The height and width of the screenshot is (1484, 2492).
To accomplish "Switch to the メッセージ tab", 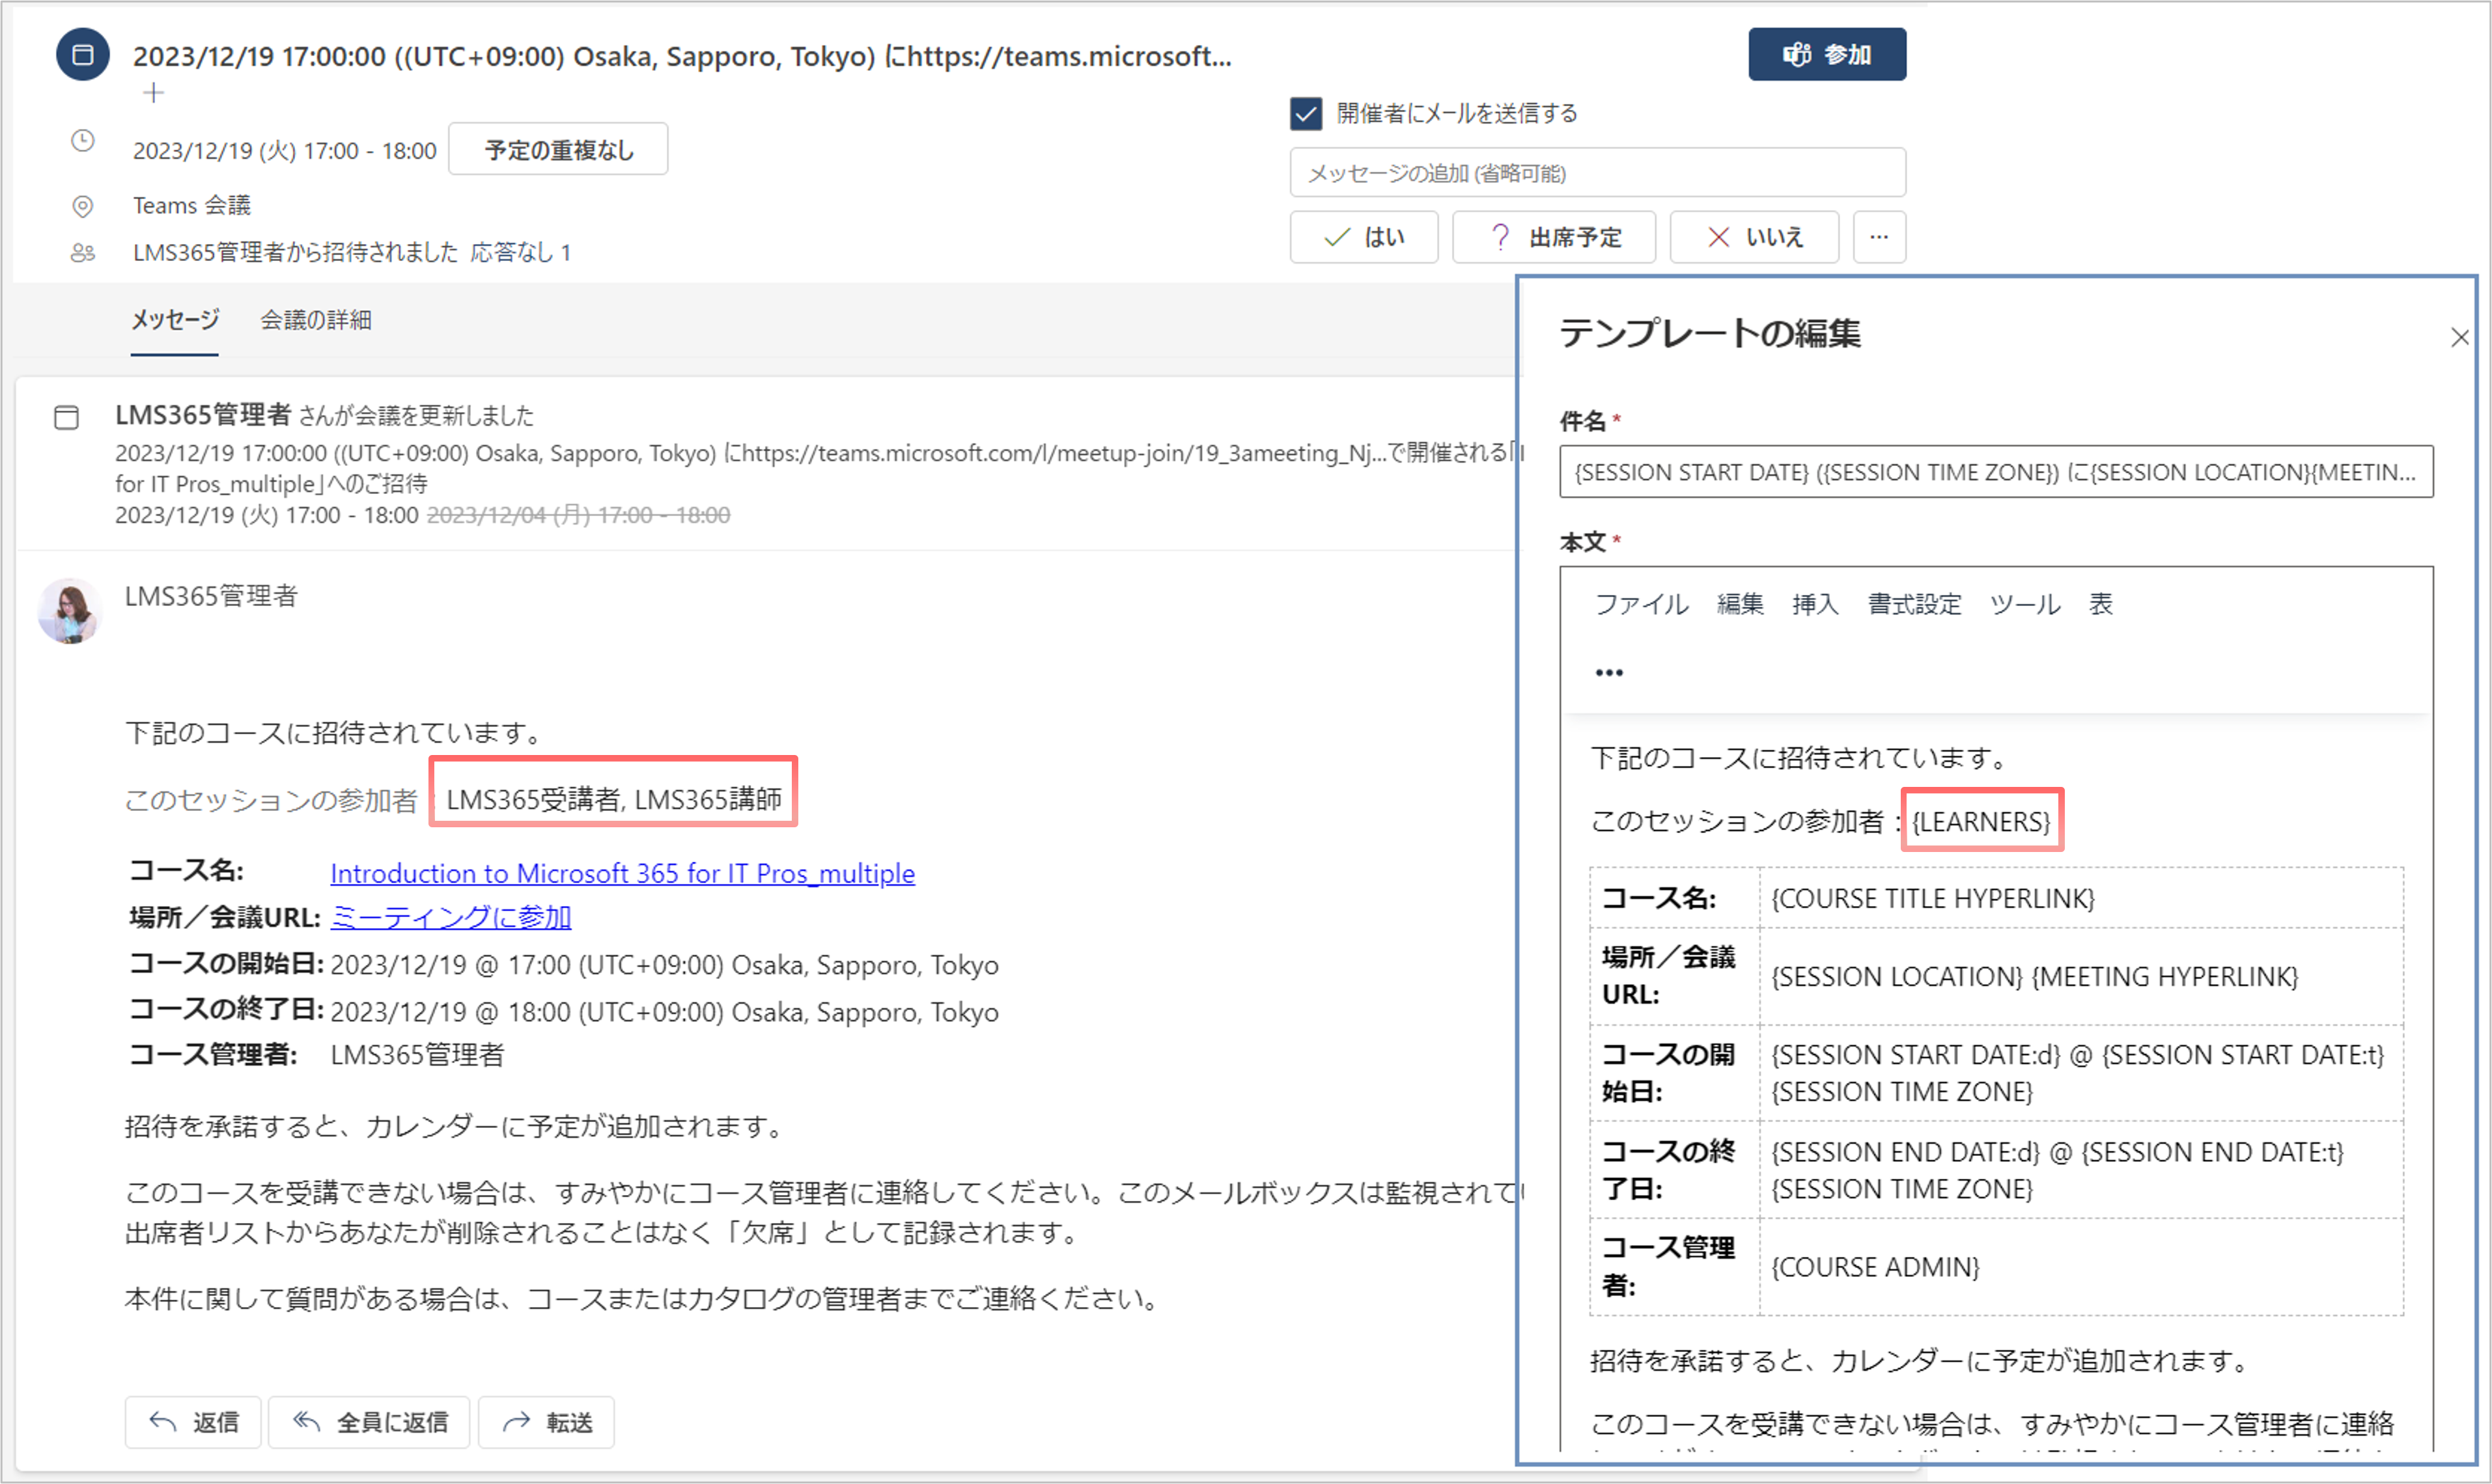I will 175,320.
